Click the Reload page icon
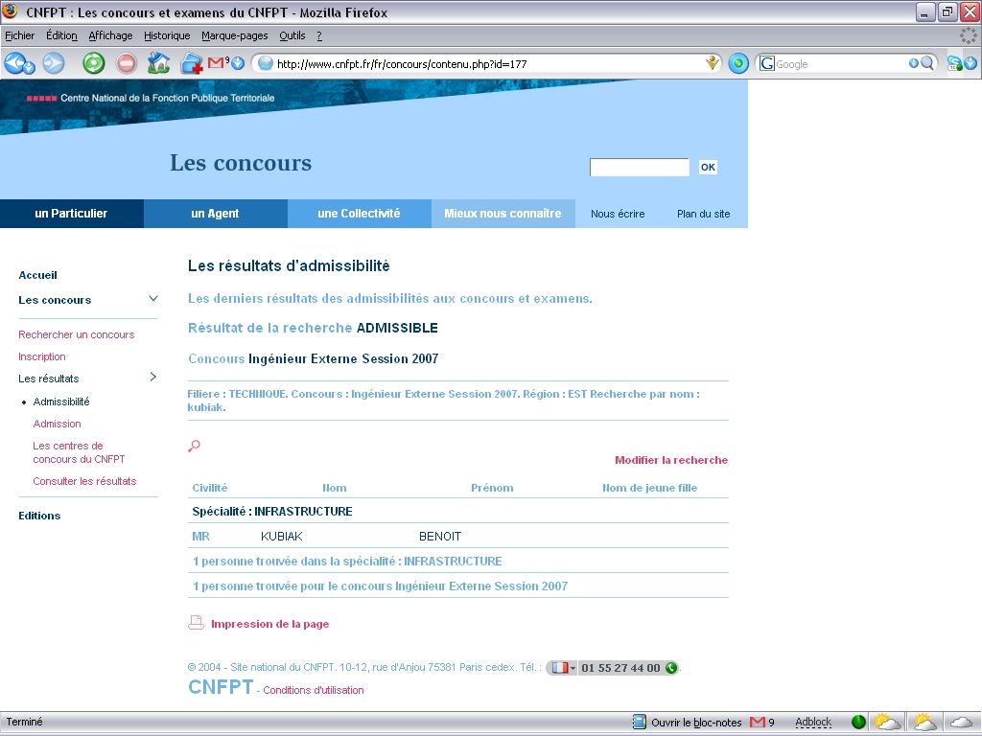Screen dimensions: 982x736 coord(93,63)
